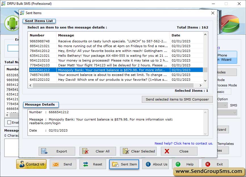Select sent item row for 7784542103
246x177 pixels.
coord(116,65)
